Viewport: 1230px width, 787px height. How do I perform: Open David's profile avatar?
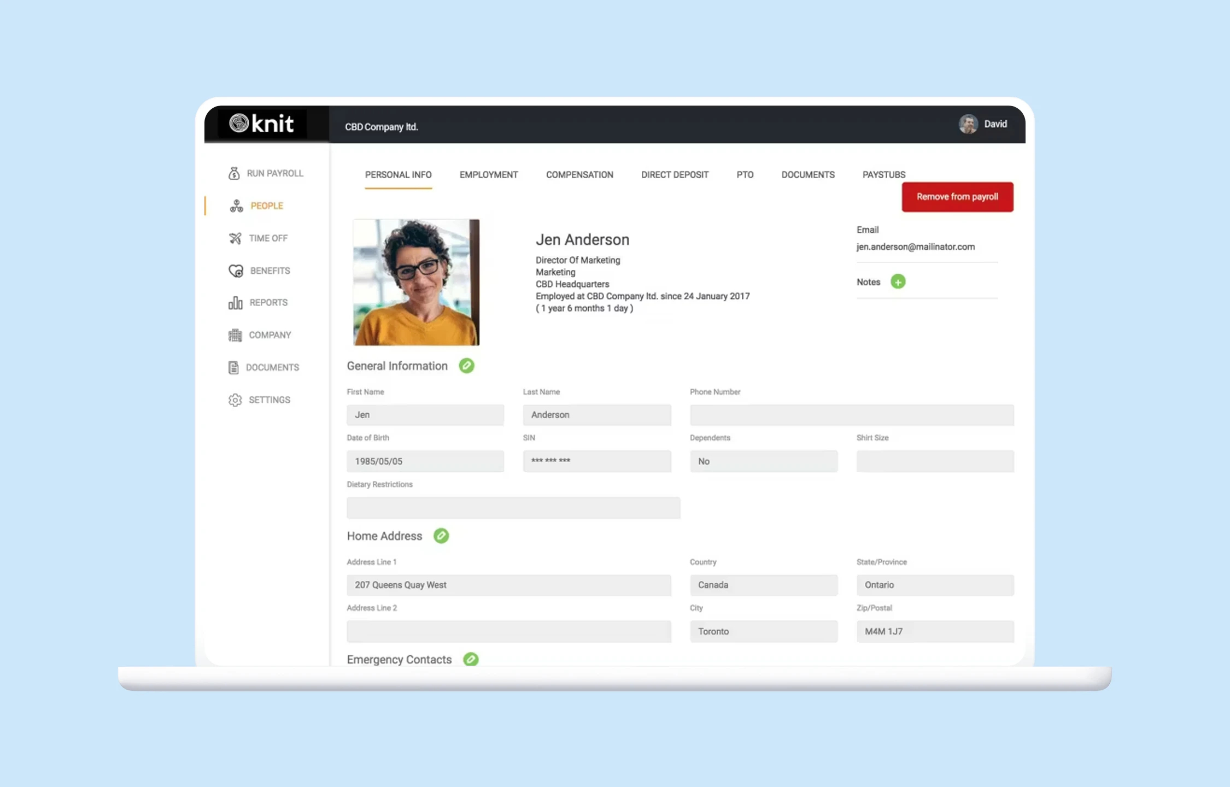pyautogui.click(x=969, y=124)
